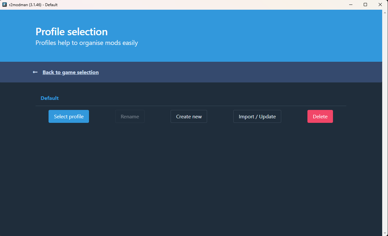Click the disabled Rename button
The width and height of the screenshot is (388, 236).
[129, 116]
